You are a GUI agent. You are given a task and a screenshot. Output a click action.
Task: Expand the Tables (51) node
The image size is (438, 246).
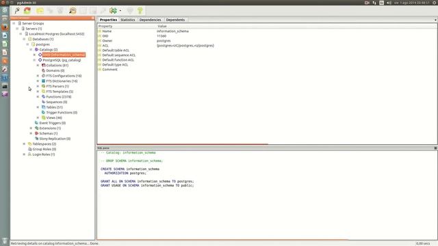[38, 107]
